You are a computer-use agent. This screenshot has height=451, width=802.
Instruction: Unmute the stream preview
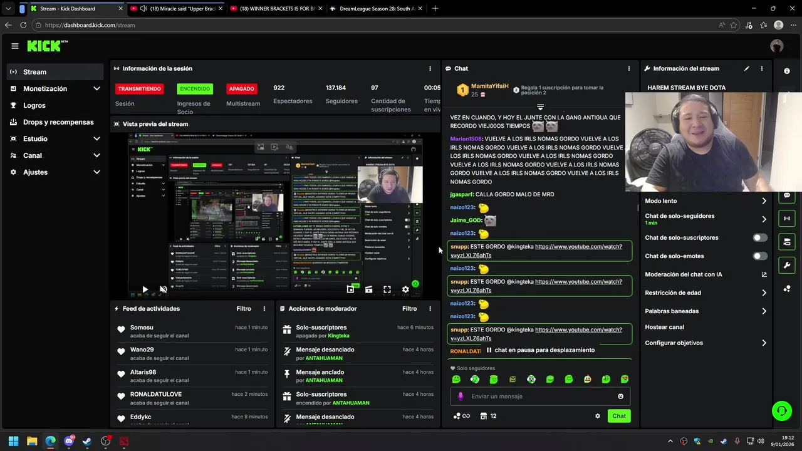163,289
